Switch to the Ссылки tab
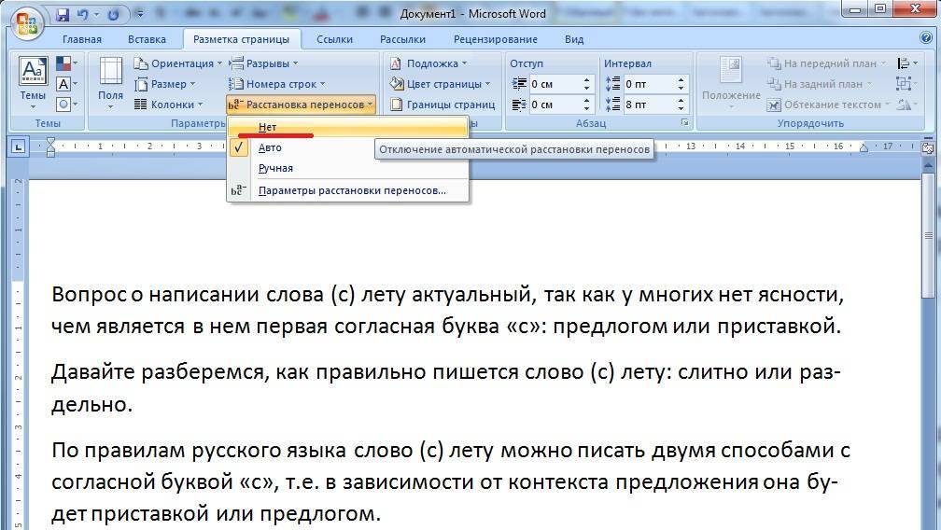Screen dimensions: 941x530 tap(334, 39)
